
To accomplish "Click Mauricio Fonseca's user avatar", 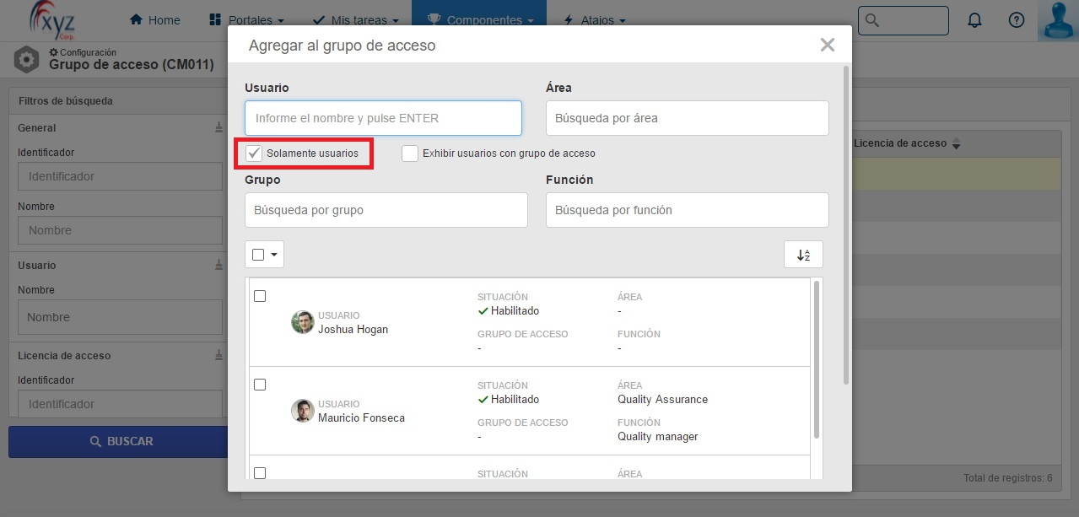I will (x=303, y=411).
